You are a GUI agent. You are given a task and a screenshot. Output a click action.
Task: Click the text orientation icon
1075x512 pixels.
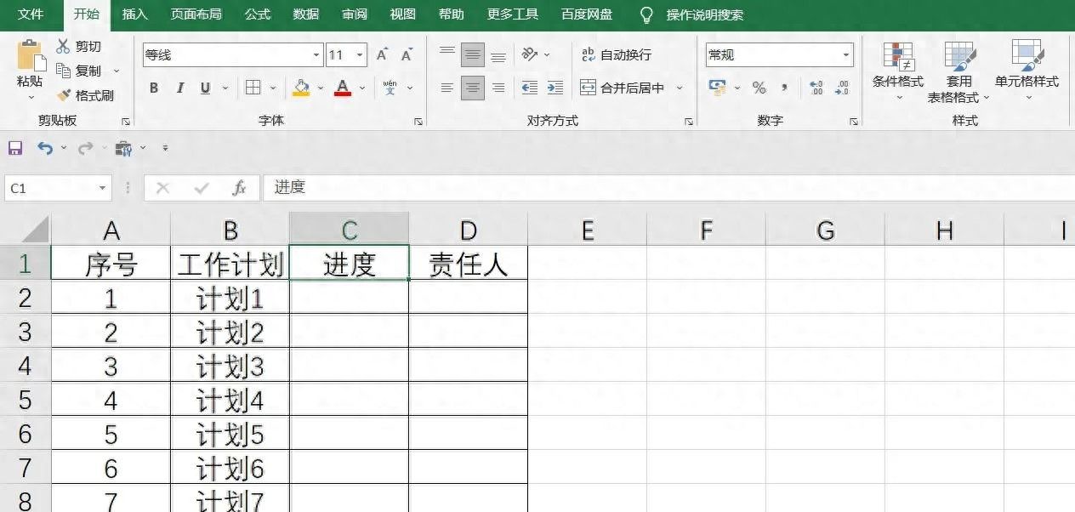tap(530, 54)
